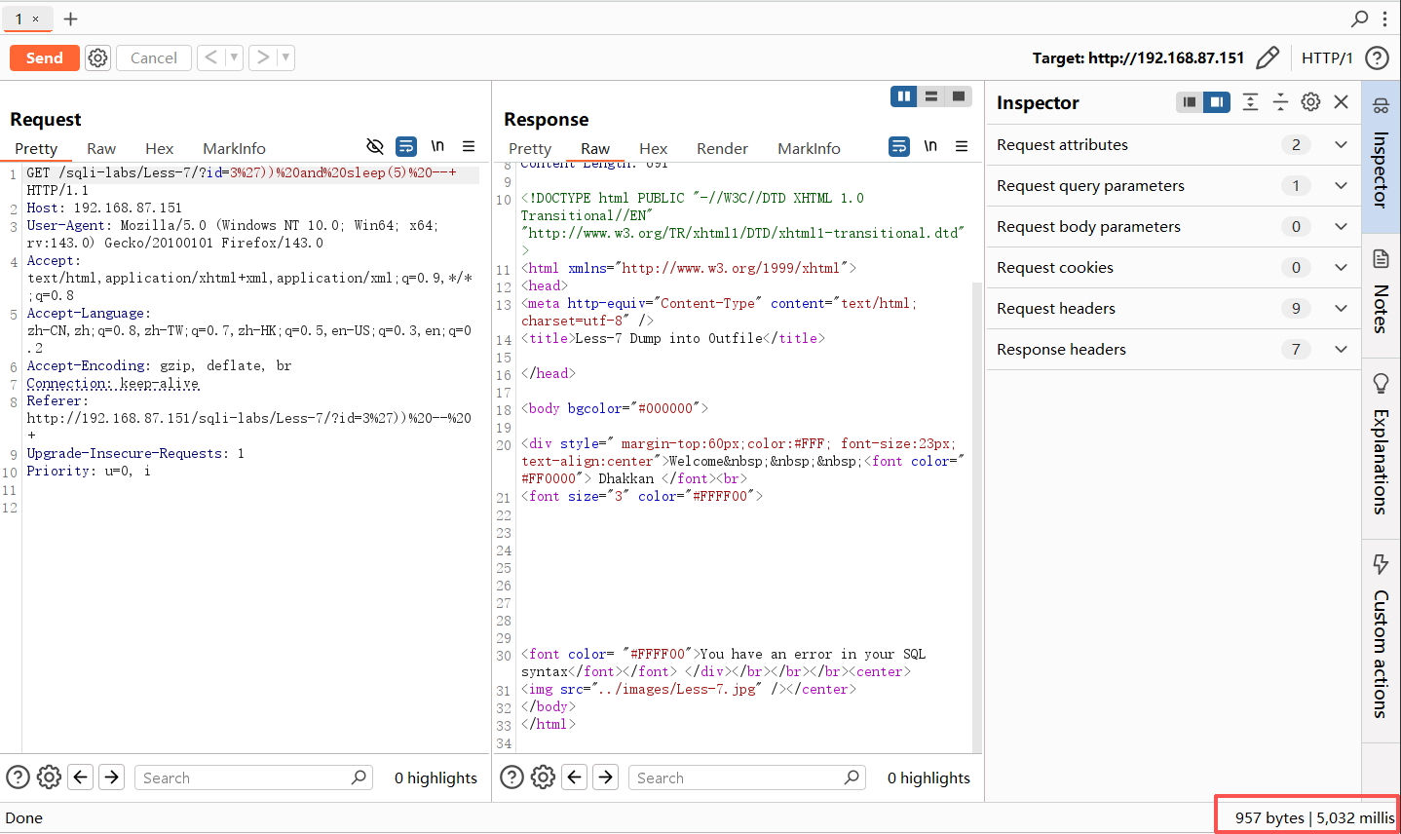
Task: Switch to the Request Raw tab
Action: [101, 148]
